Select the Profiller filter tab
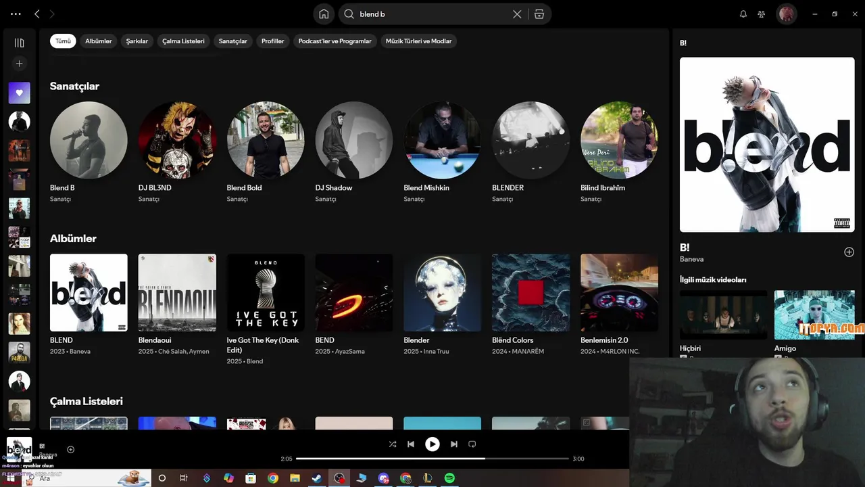 click(x=273, y=41)
